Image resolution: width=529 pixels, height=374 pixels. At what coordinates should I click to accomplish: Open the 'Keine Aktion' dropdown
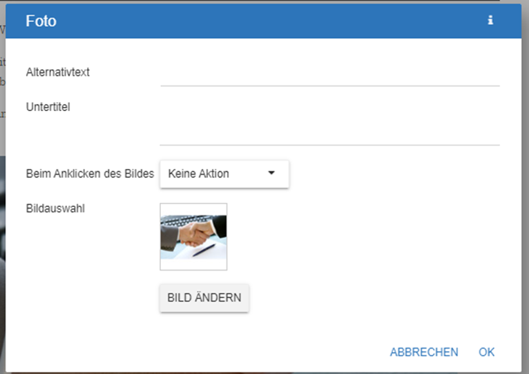click(224, 174)
